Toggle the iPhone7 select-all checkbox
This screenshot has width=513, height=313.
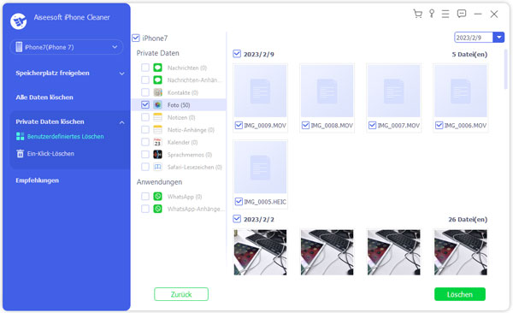[136, 38]
